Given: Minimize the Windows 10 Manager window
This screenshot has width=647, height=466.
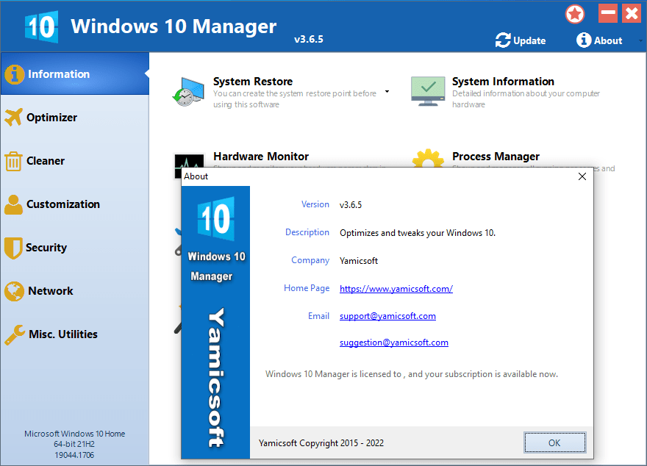Looking at the screenshot, I should click(608, 14).
